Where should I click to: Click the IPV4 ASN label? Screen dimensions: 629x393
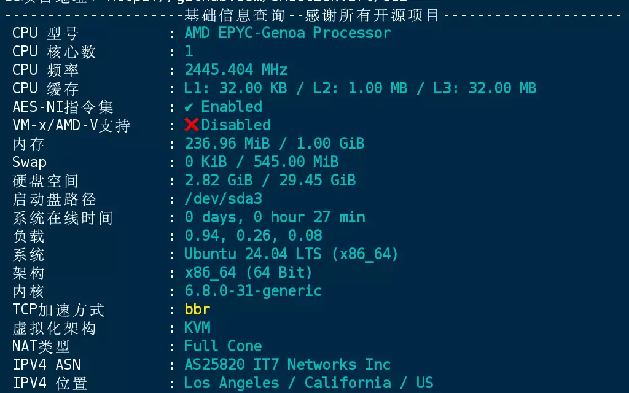(46, 365)
